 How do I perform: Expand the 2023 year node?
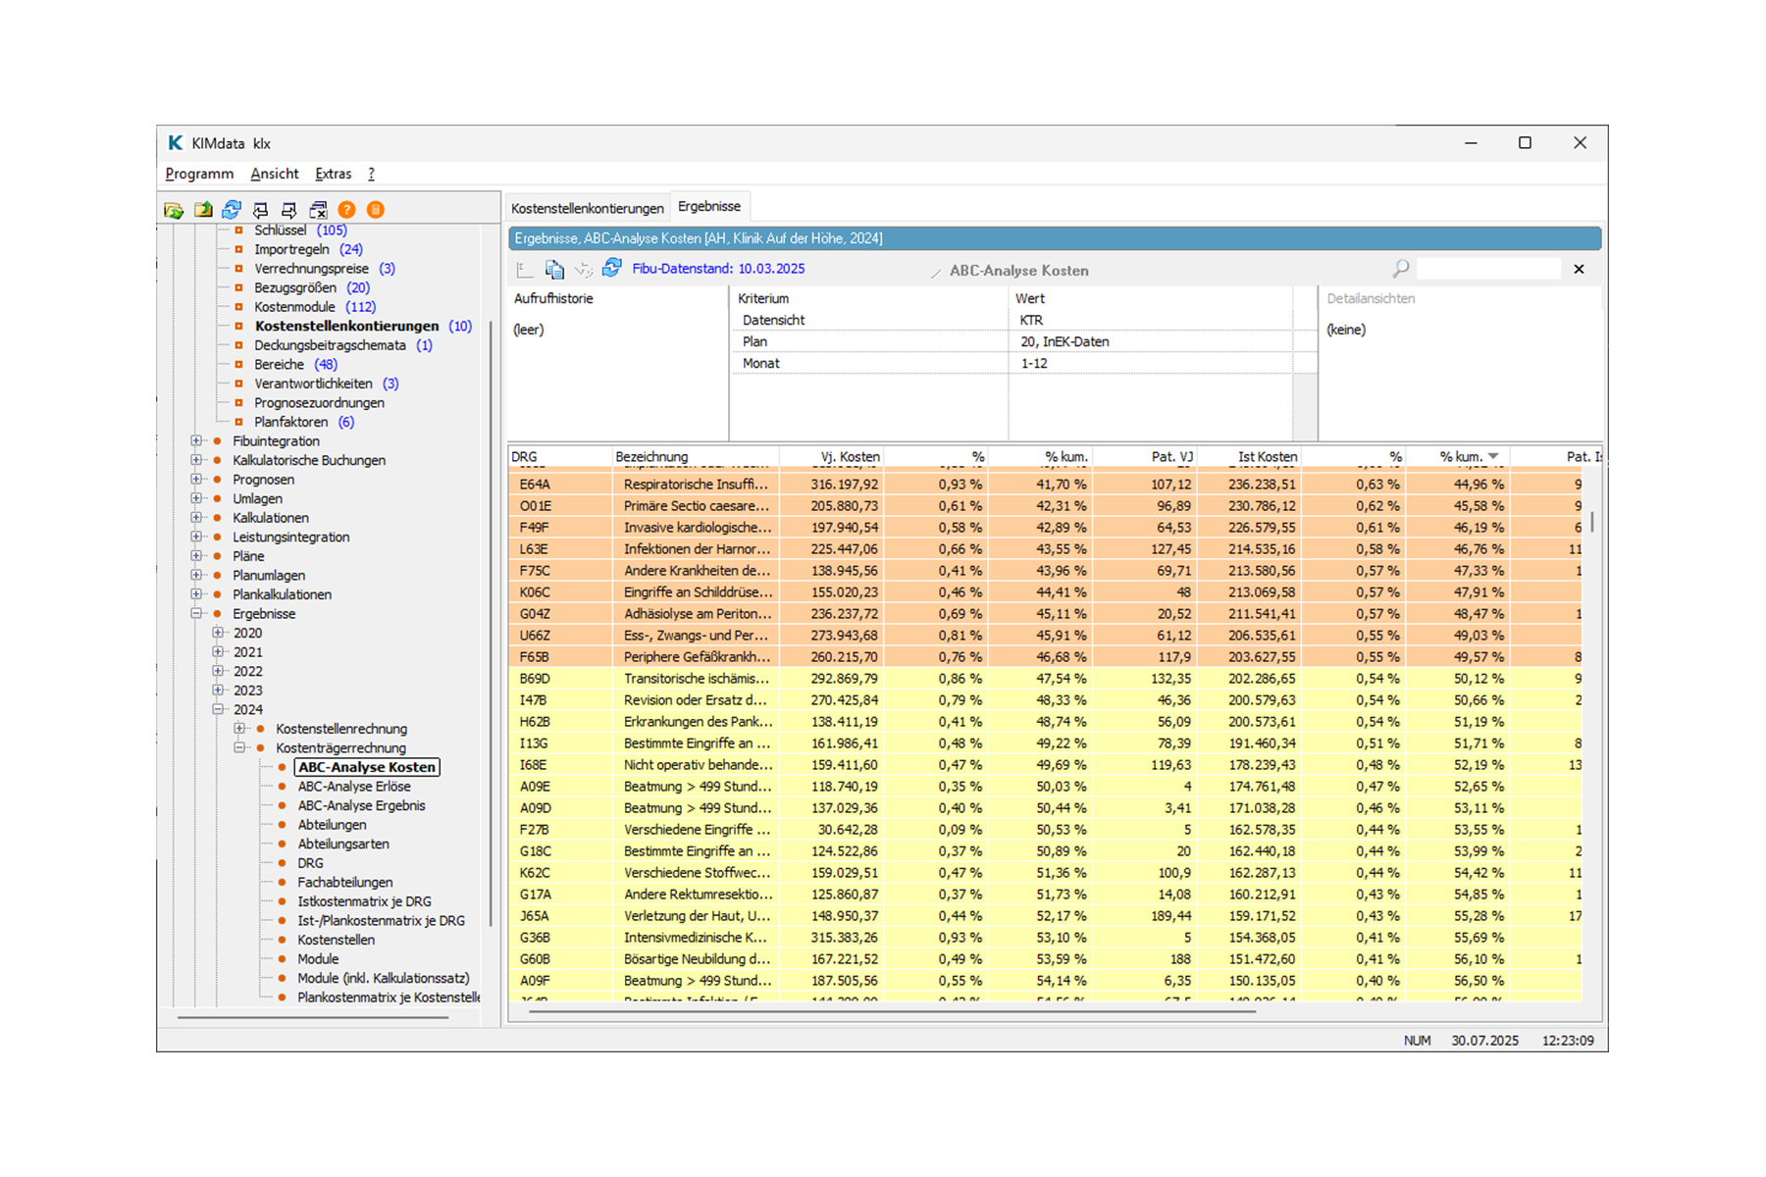[x=218, y=691]
